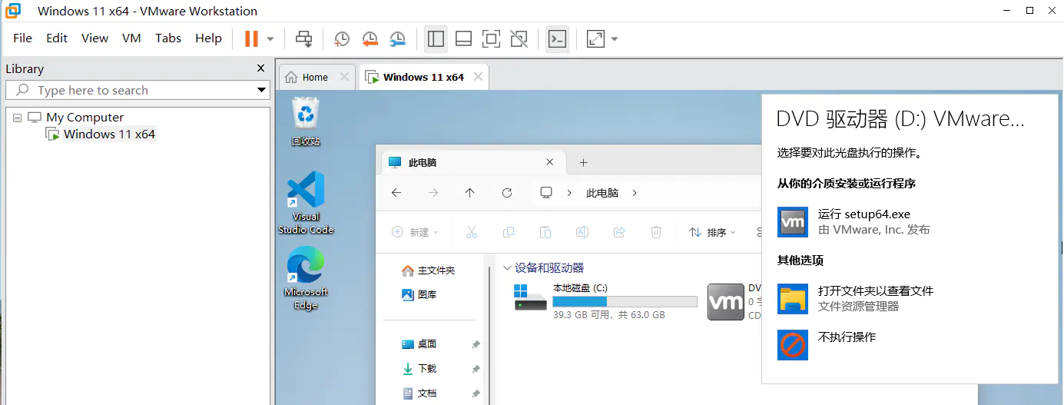This screenshot has width=1064, height=405.
Task: Click the Cut scissors icon
Action: (x=472, y=232)
